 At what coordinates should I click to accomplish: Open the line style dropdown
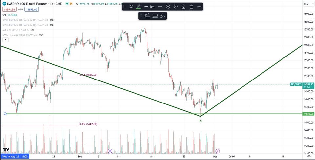pos(160,7)
